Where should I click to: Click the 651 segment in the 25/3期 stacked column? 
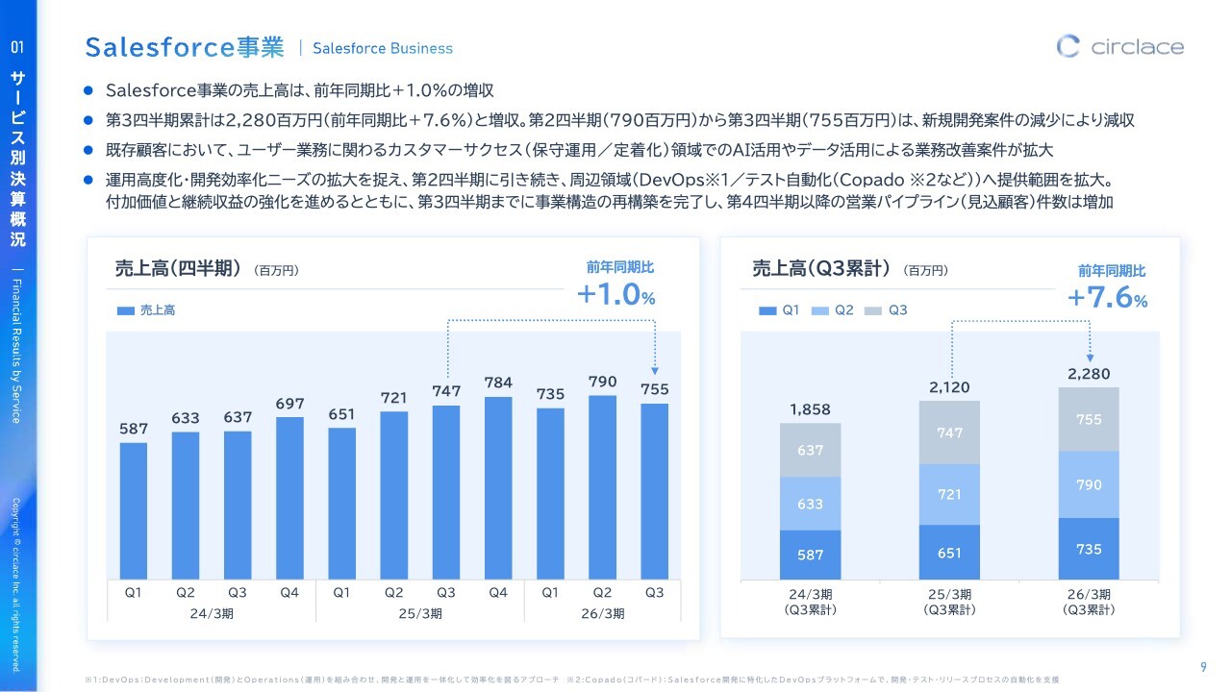pos(949,553)
